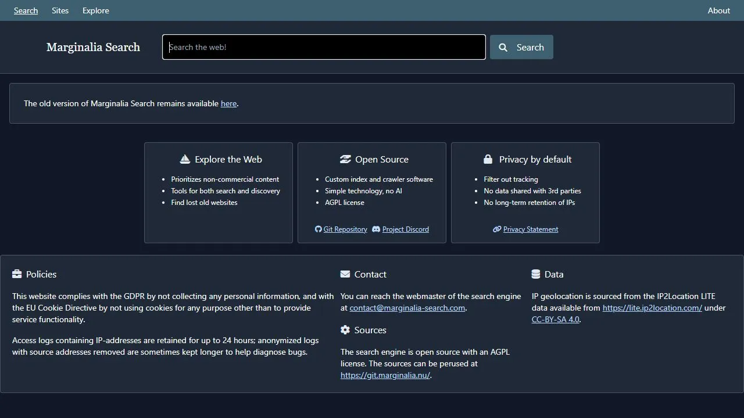Click the GitHub icon next to Git Repository

click(x=318, y=229)
